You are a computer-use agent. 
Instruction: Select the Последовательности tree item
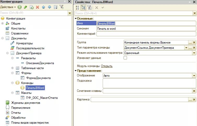30,48
